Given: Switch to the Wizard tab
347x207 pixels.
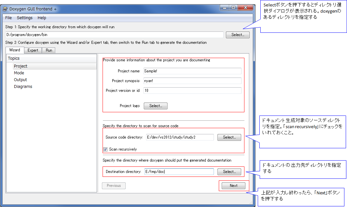Looking at the screenshot, I should 15,50.
